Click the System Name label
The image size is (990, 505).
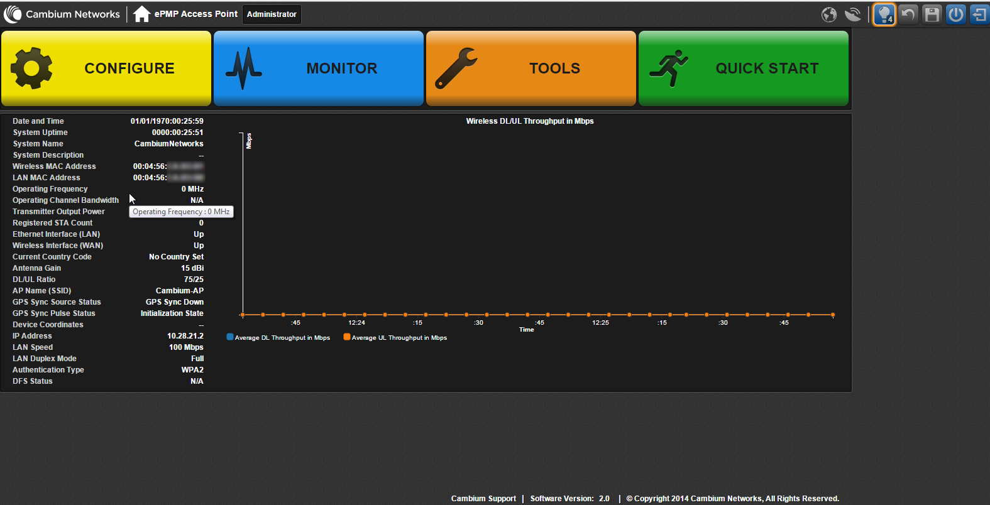point(38,144)
